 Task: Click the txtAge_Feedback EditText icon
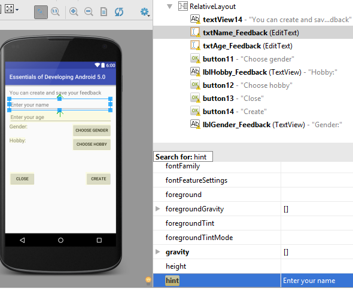click(195, 45)
